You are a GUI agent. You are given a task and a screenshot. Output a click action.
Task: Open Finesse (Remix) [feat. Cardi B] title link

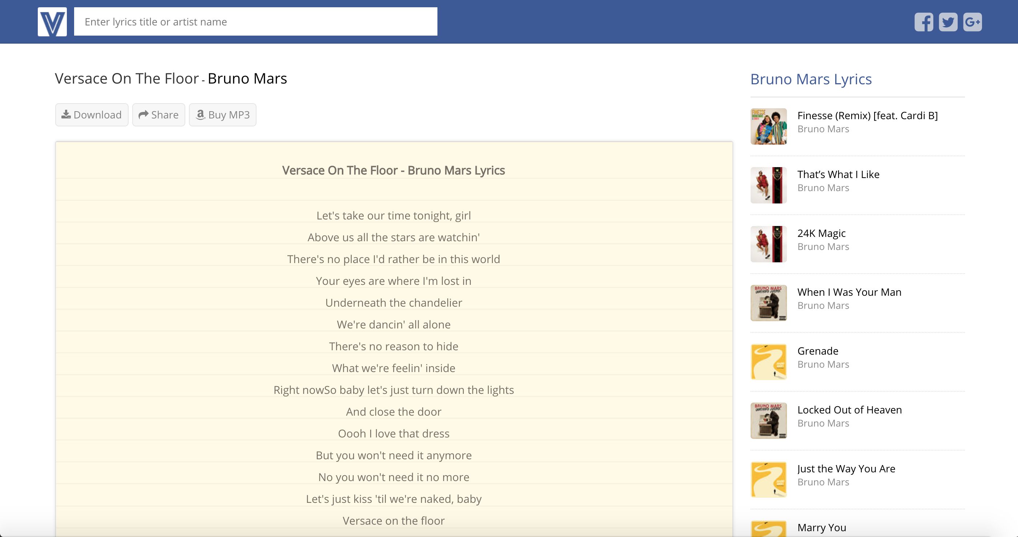pyautogui.click(x=868, y=116)
